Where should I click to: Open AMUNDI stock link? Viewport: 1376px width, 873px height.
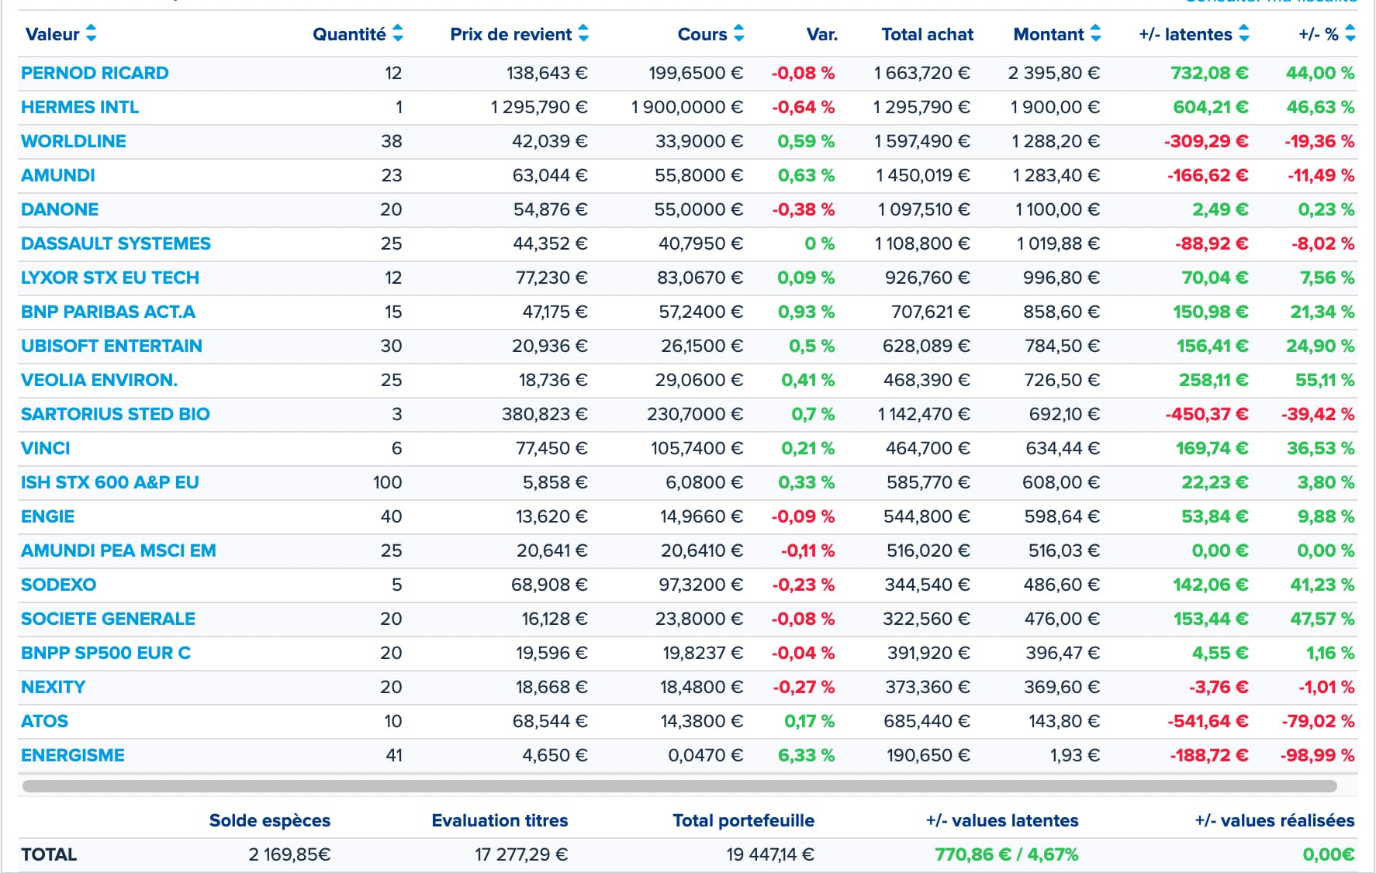58,175
